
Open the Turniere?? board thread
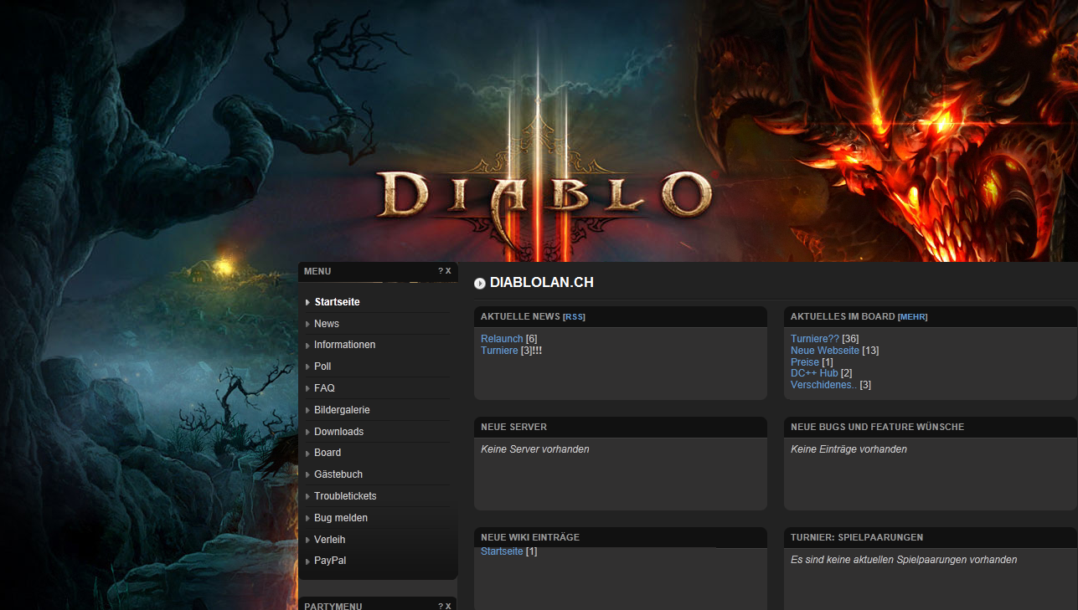(x=814, y=339)
